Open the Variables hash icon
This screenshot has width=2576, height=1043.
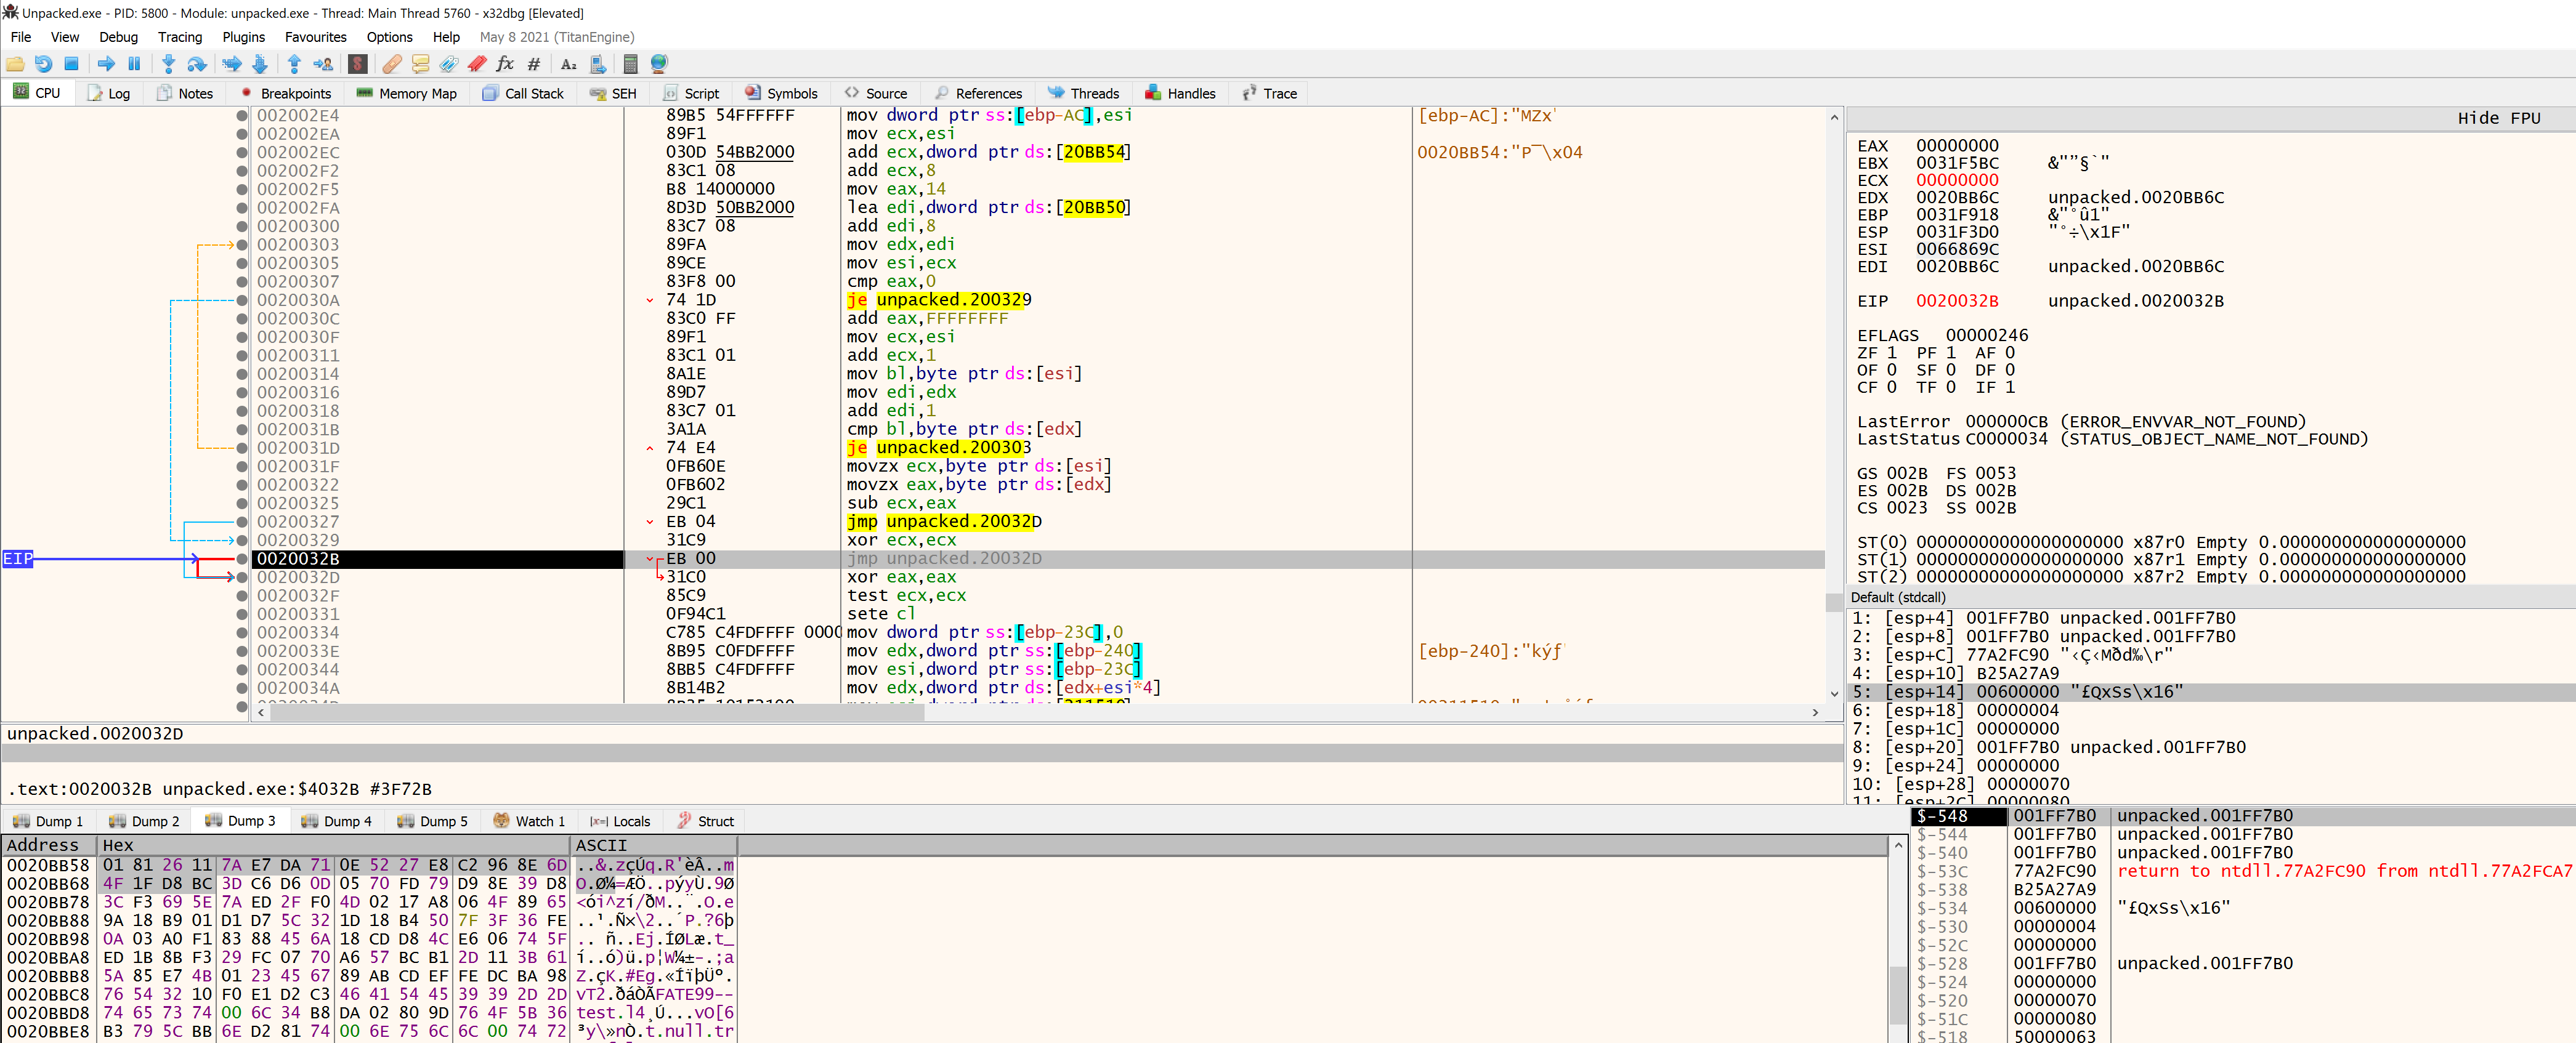(534, 64)
